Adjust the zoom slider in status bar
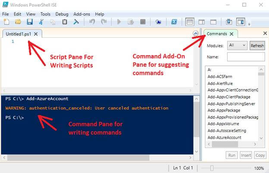The height and width of the screenshot is (173, 269). coord(212,168)
